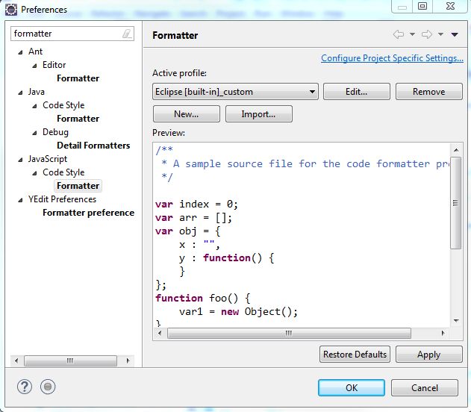
Task: Collapse Code Style node under JavaScript
Action: 34,173
